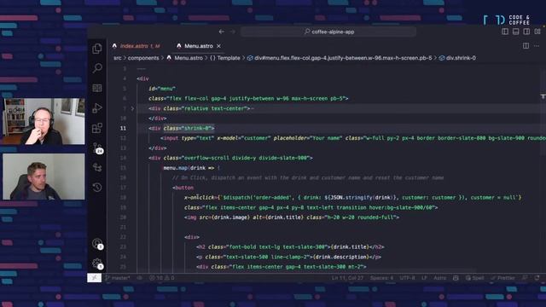
Task: Click 'div.shrink-0' breadcrumb segment
Action: pos(461,58)
